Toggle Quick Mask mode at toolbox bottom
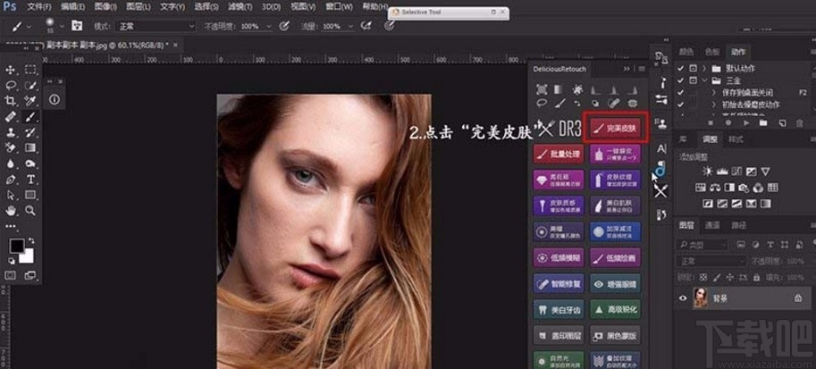The height and width of the screenshot is (369, 816). click(11, 275)
